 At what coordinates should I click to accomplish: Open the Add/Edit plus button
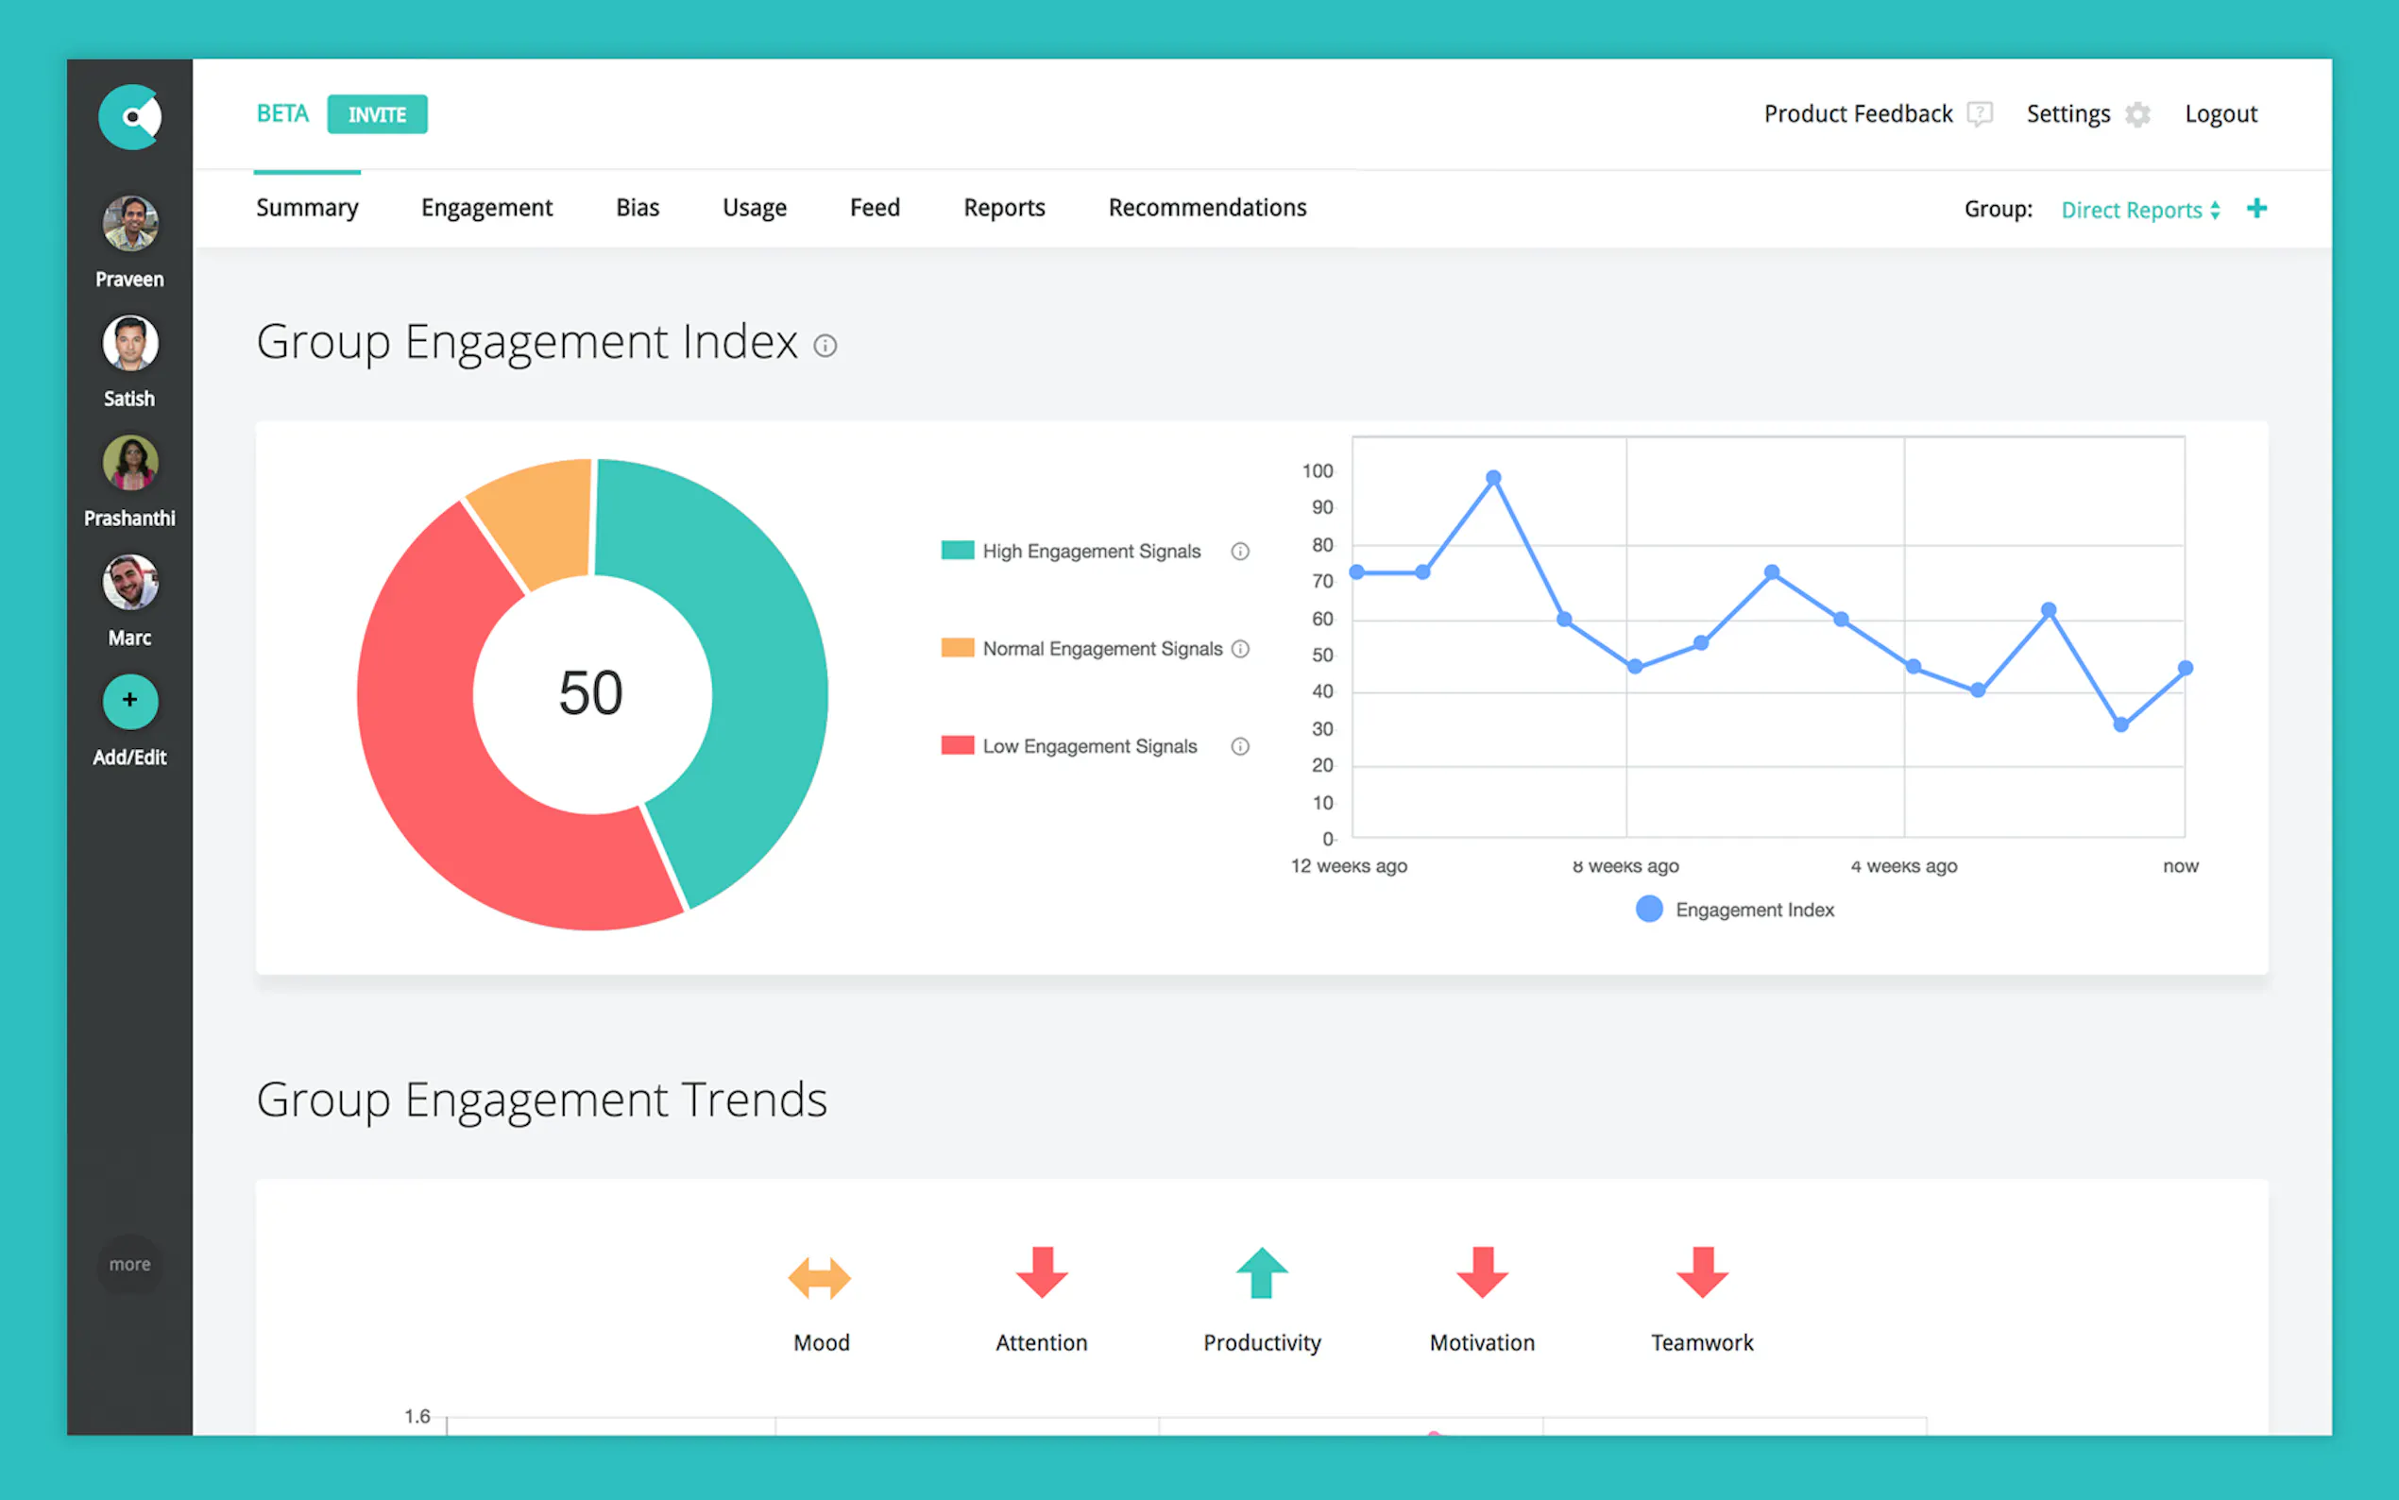click(130, 702)
